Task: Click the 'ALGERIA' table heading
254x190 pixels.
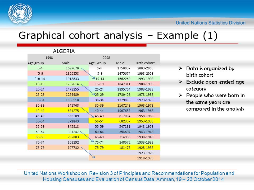Action: (64, 51)
